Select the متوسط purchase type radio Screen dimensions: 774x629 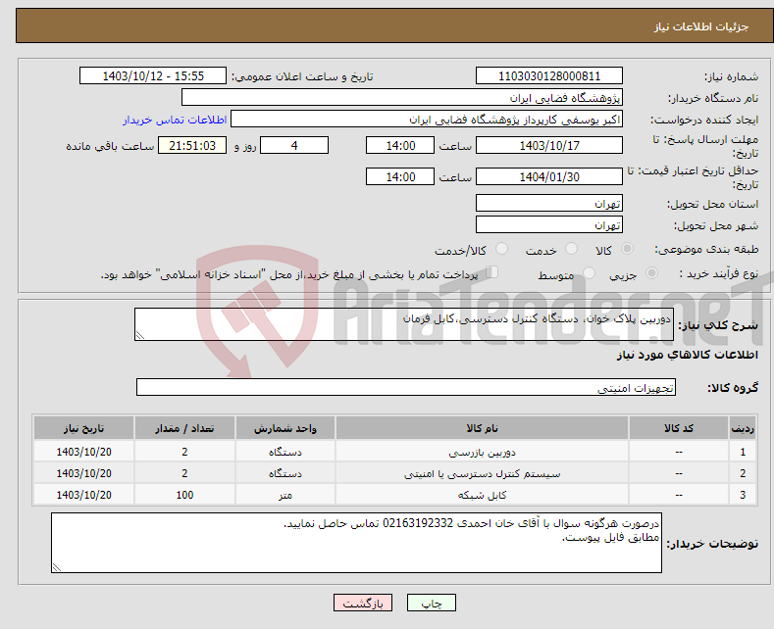(x=589, y=273)
